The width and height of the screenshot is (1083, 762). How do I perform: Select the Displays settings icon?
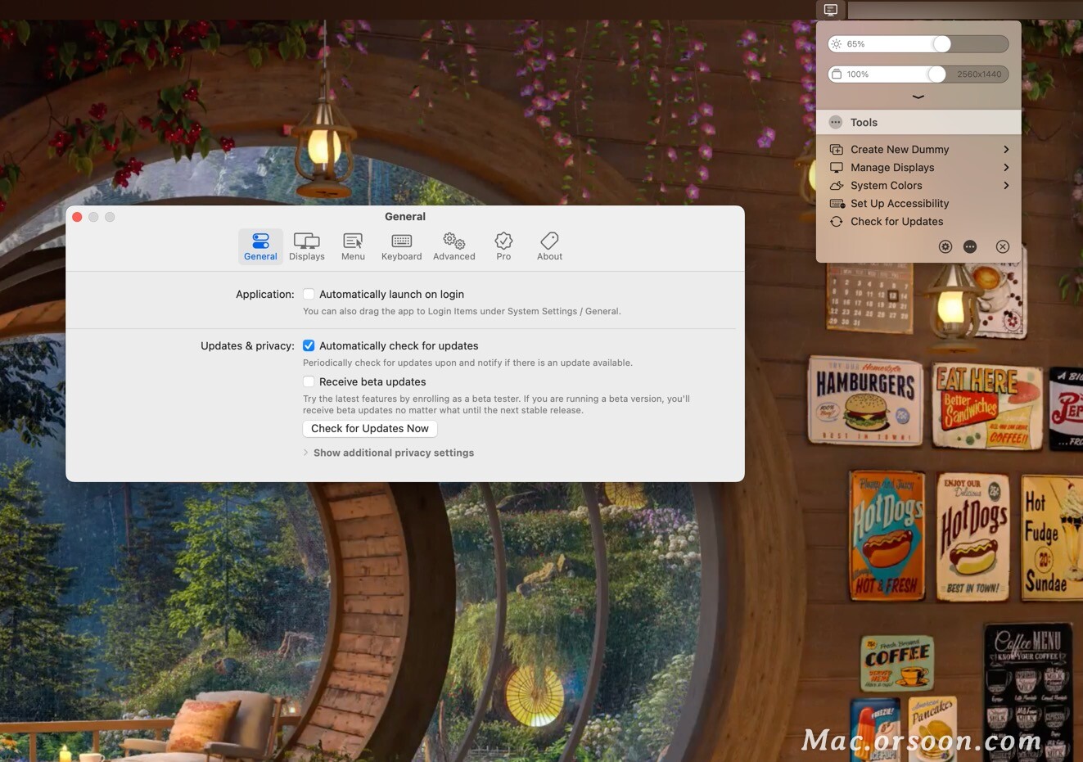coord(306,241)
